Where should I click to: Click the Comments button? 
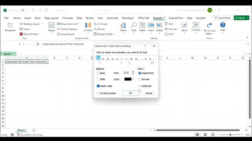coord(222,18)
